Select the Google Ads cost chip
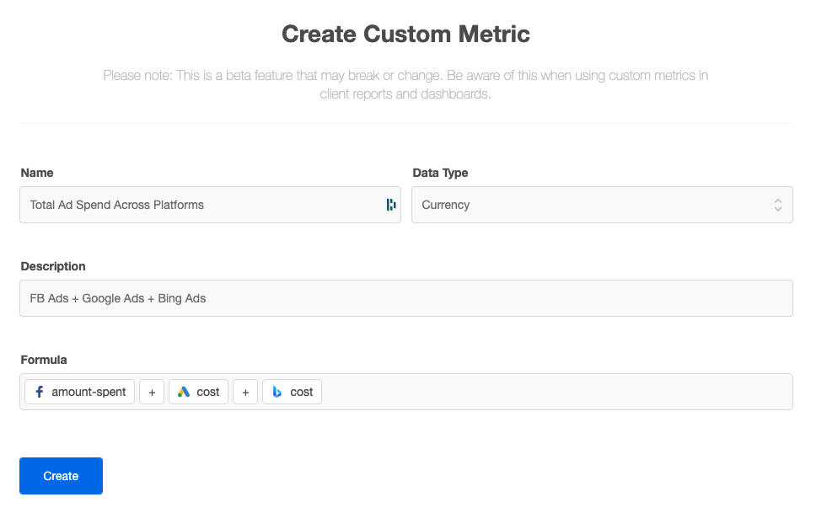Screen dimensions: 816x513 click(198, 391)
